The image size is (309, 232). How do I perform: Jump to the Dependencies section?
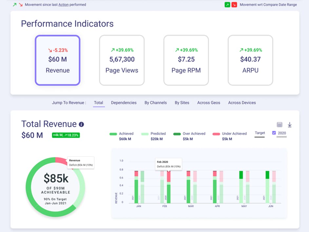pos(124,103)
